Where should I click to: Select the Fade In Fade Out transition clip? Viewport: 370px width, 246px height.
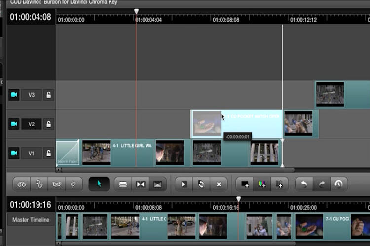(68, 153)
